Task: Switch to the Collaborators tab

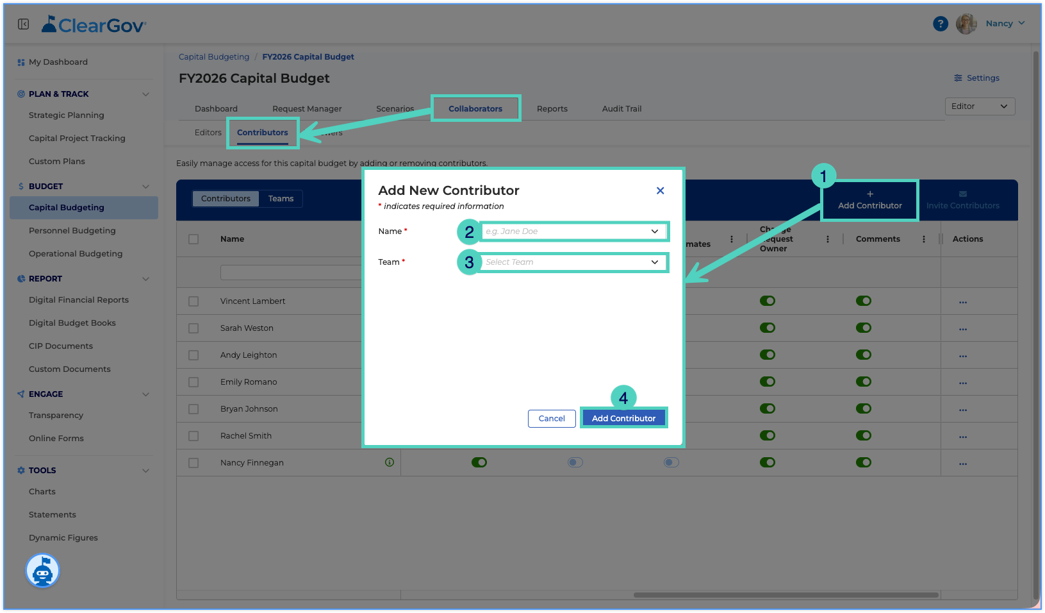Action: 475,109
